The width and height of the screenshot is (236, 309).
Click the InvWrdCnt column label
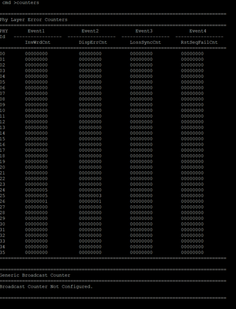[x=38, y=42]
